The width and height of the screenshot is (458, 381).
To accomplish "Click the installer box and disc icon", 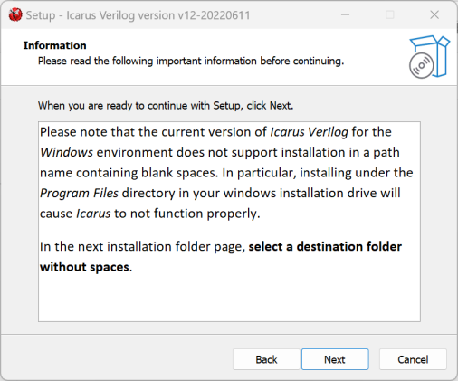I will click(x=429, y=57).
